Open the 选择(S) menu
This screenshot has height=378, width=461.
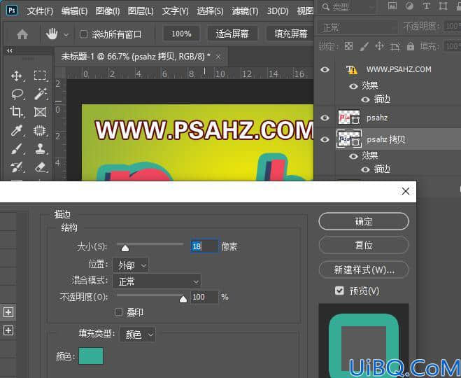pos(210,11)
